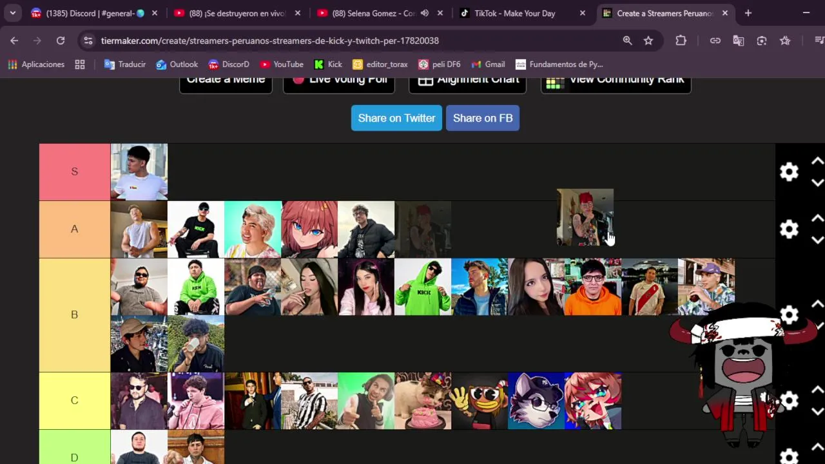Screen dimensions: 825x464
Task: Open settings gear for tier S
Action: coord(789,171)
